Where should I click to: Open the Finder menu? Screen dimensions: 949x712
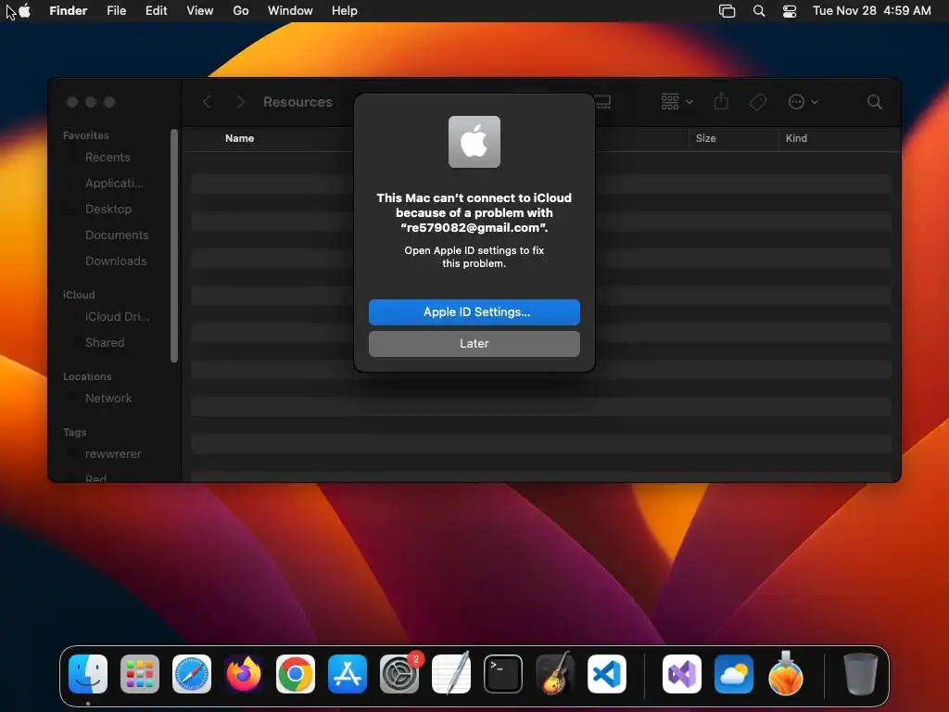69,11
